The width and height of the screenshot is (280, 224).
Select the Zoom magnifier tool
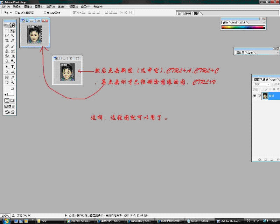tap(13, 82)
